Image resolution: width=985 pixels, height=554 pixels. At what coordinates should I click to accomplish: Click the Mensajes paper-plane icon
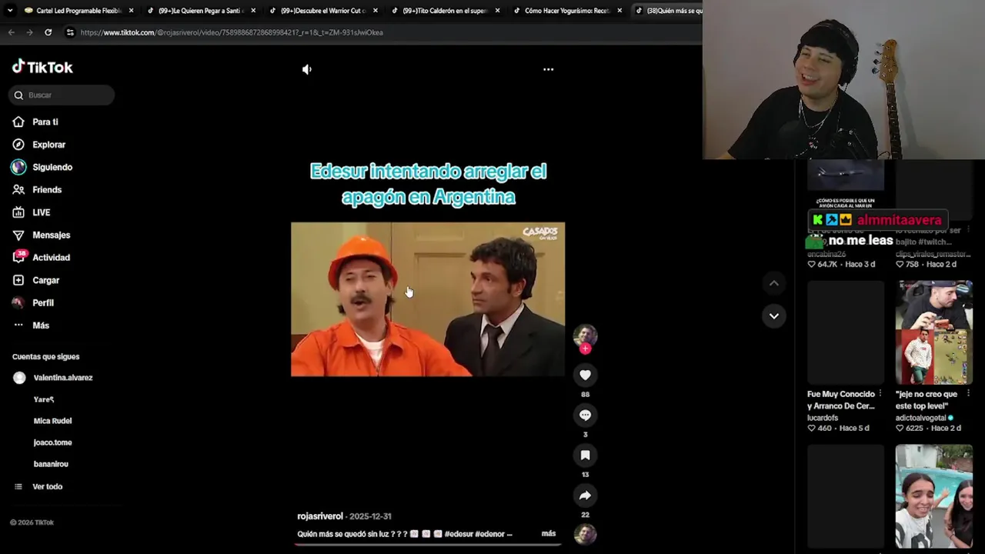click(18, 235)
